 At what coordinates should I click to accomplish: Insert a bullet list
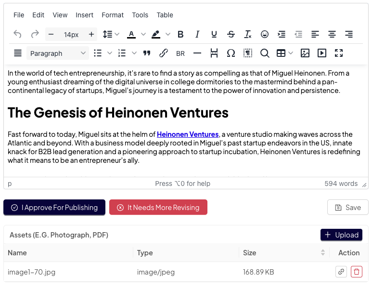[x=98, y=53]
